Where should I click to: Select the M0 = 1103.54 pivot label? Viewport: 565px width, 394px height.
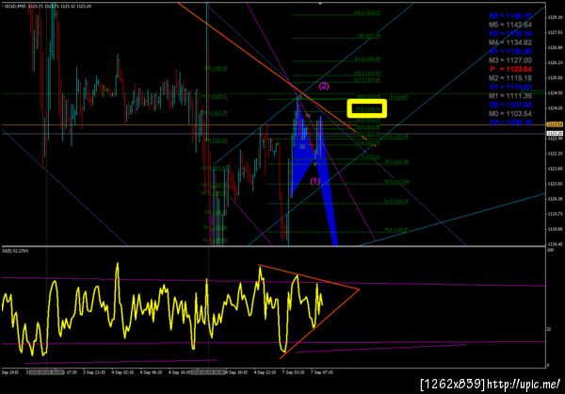510,113
